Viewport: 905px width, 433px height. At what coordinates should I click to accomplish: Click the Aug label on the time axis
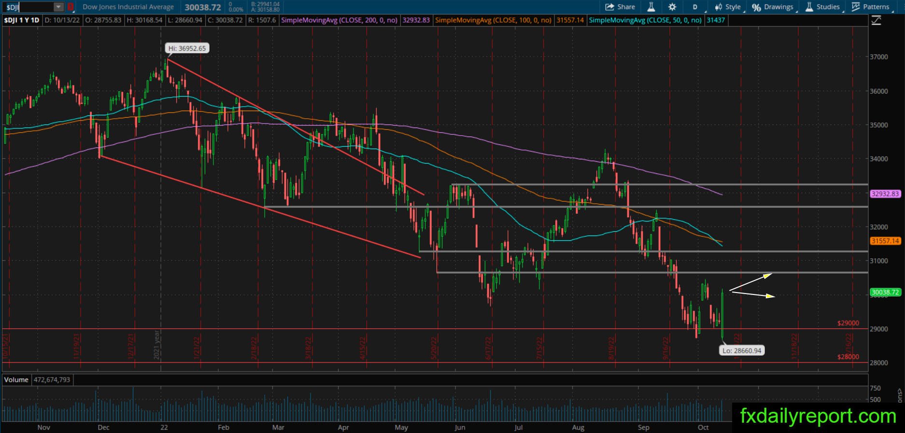[578, 427]
